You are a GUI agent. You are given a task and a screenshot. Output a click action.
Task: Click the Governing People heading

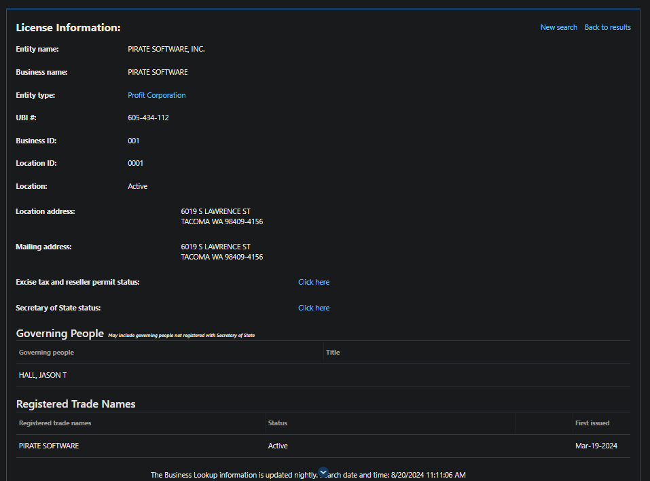pos(60,334)
